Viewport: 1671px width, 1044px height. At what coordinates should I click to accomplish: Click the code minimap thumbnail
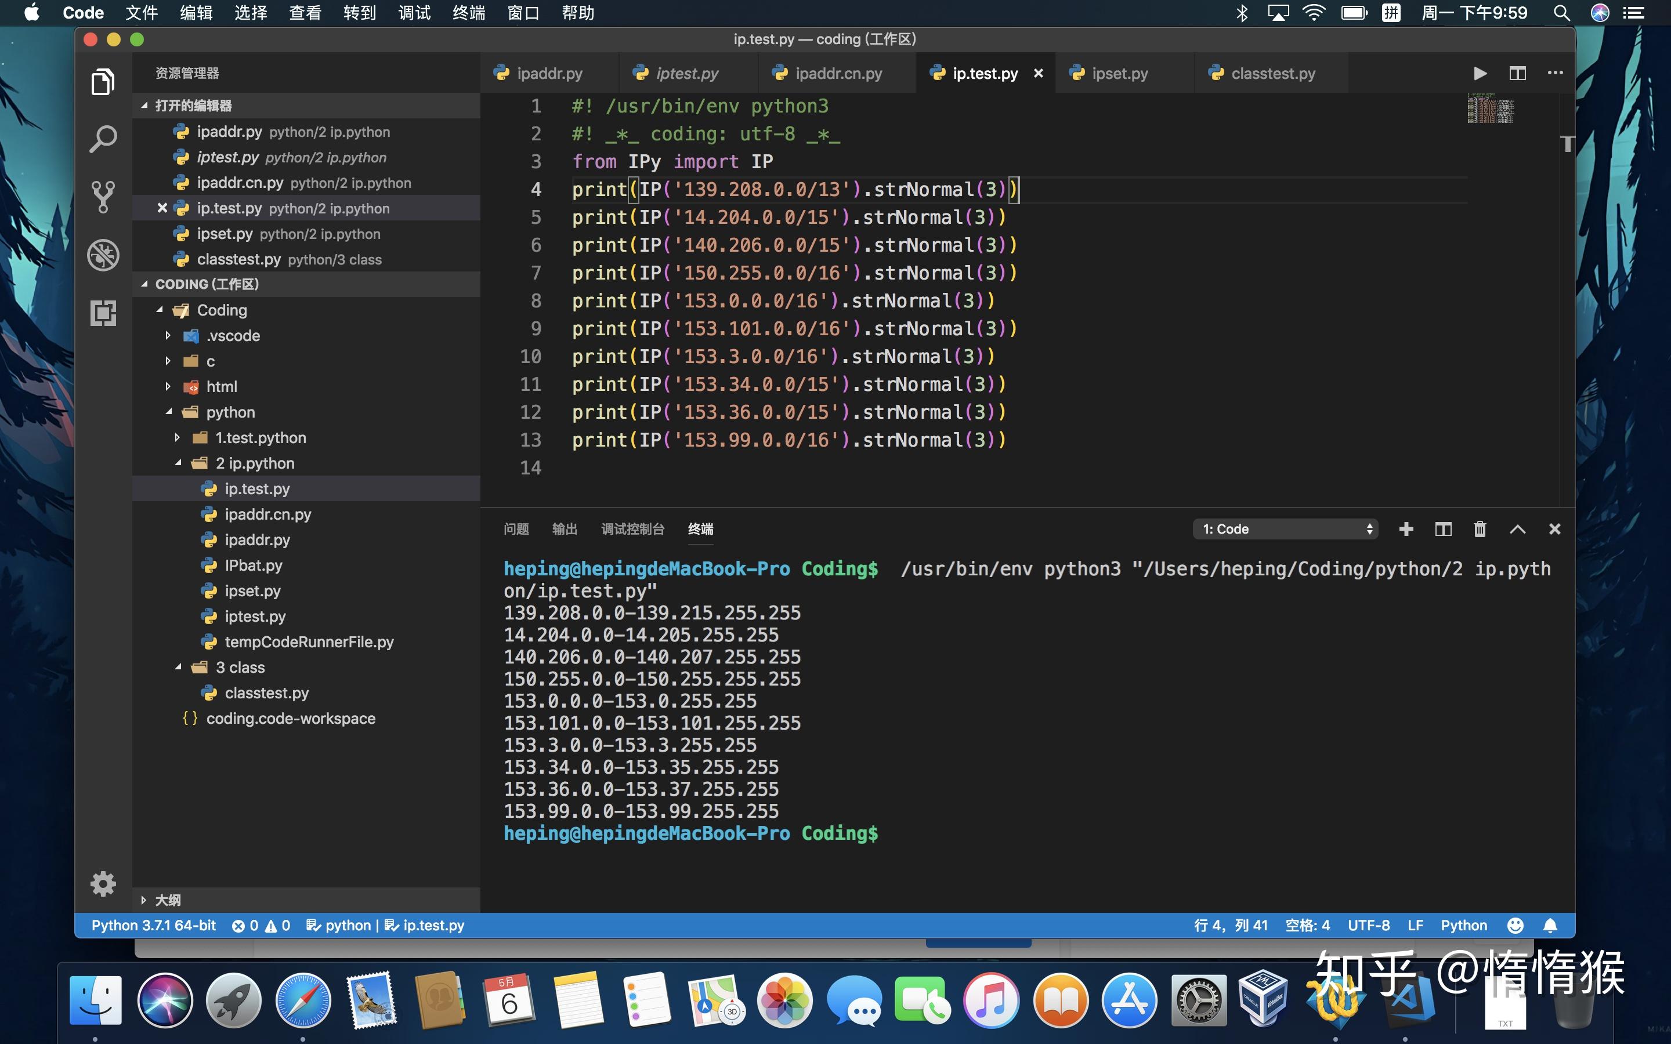(1490, 108)
